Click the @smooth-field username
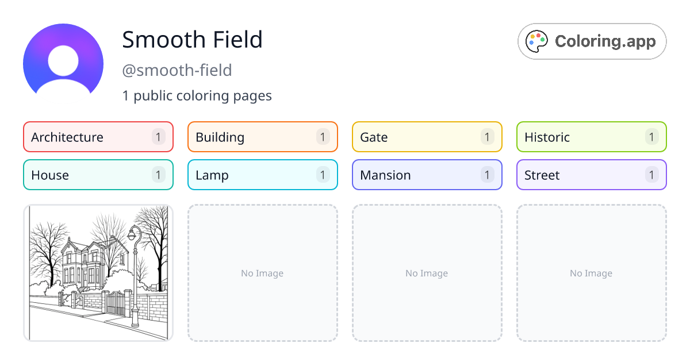 point(177,70)
